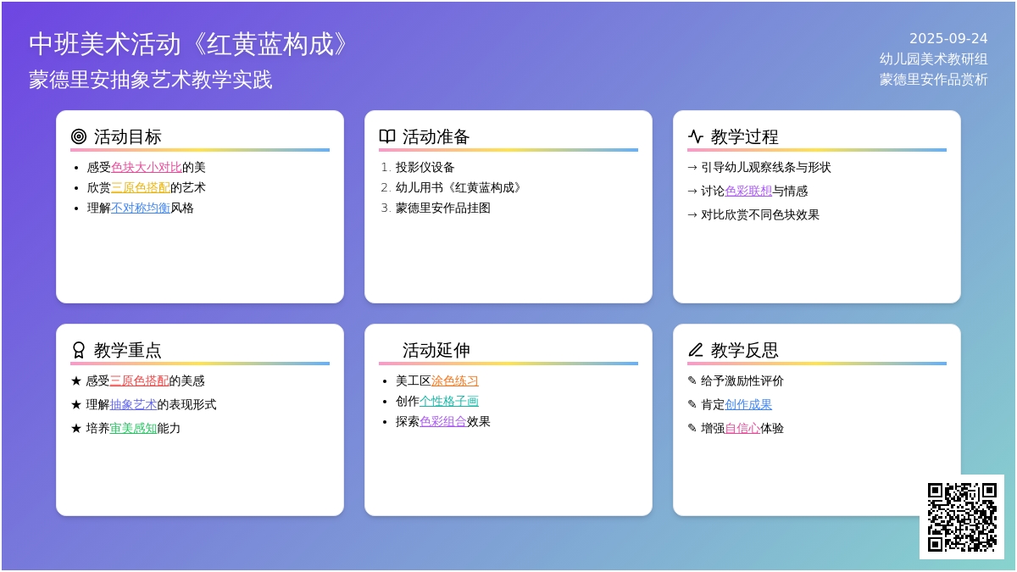Click the pulse icon beside 教学过程
The height and width of the screenshot is (572, 1017).
696,136
